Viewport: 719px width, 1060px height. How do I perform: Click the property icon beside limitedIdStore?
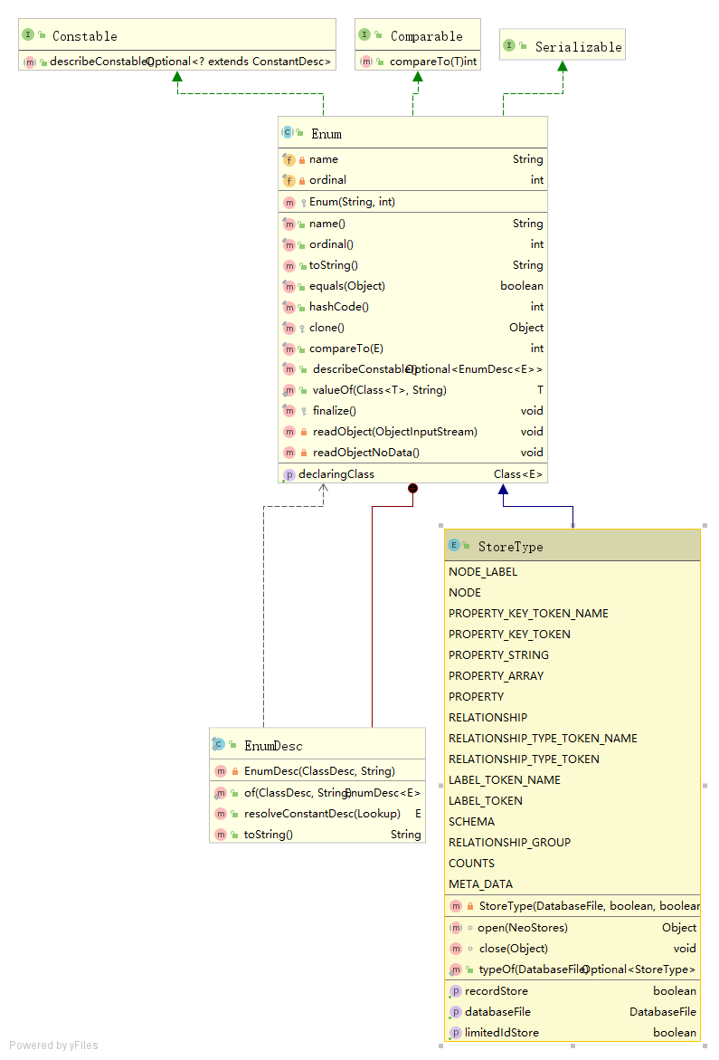coord(456,1033)
